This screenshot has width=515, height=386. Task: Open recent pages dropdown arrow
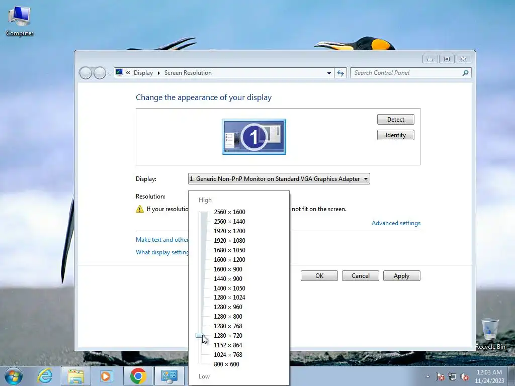110,73
